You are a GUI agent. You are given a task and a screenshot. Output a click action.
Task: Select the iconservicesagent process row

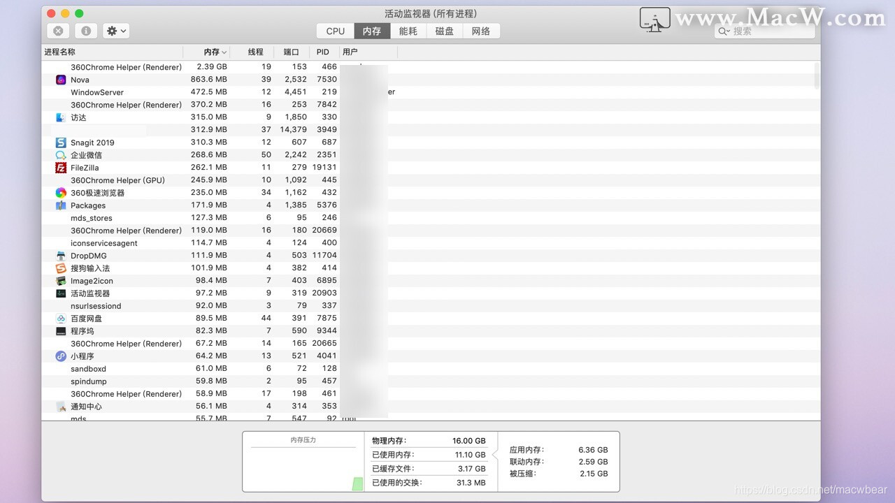tap(431, 243)
